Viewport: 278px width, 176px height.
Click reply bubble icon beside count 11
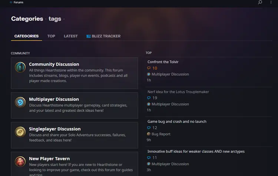pyautogui.click(x=149, y=157)
